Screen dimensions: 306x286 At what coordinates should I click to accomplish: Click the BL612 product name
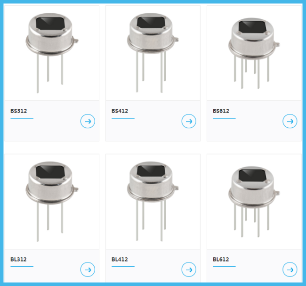coord(221,259)
